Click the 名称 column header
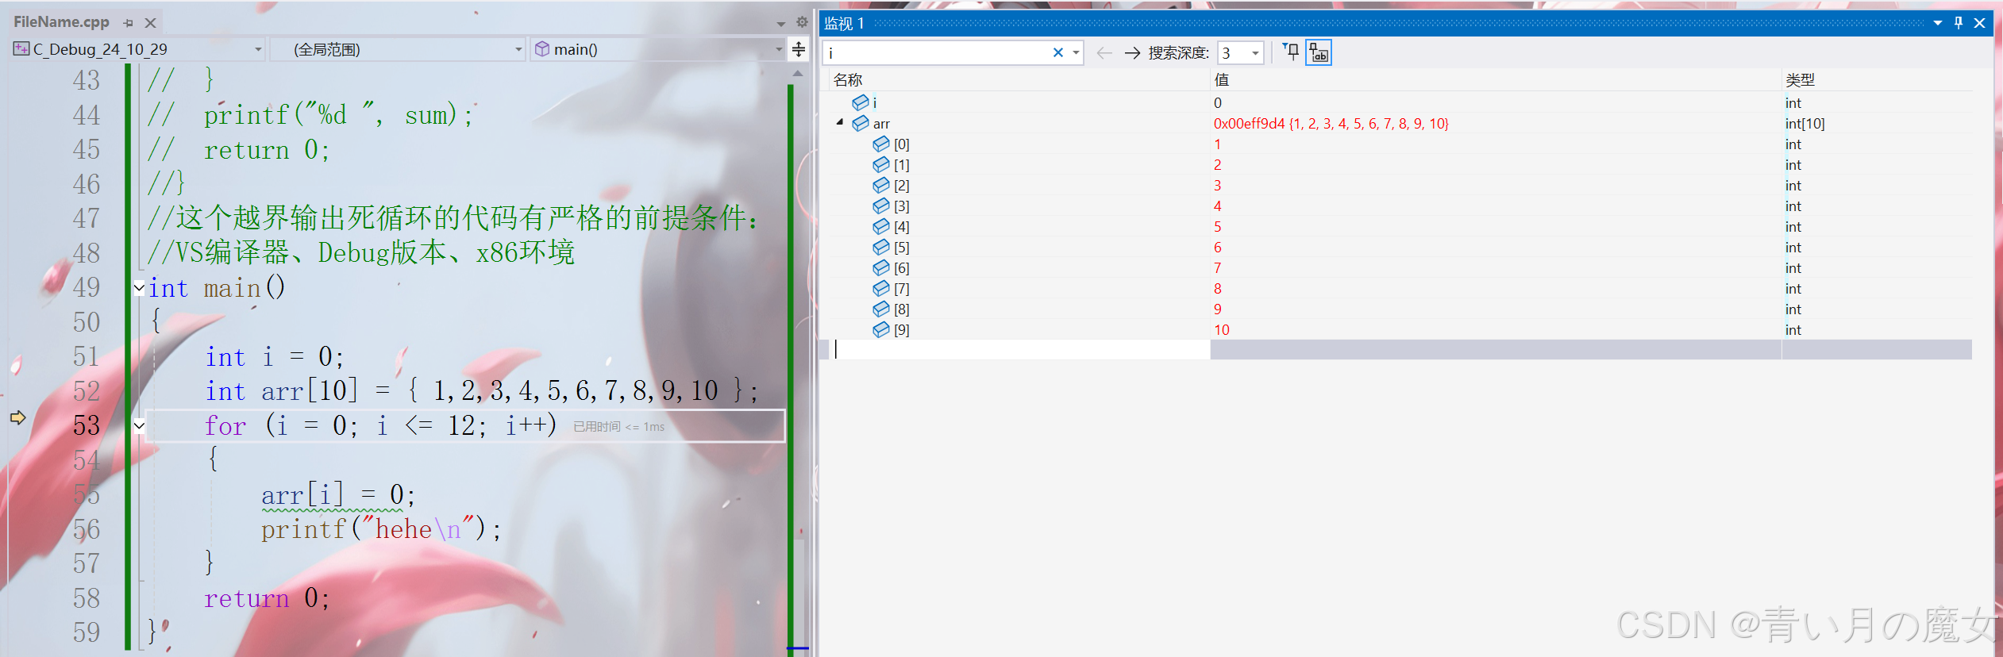The width and height of the screenshot is (2003, 657). (x=848, y=79)
